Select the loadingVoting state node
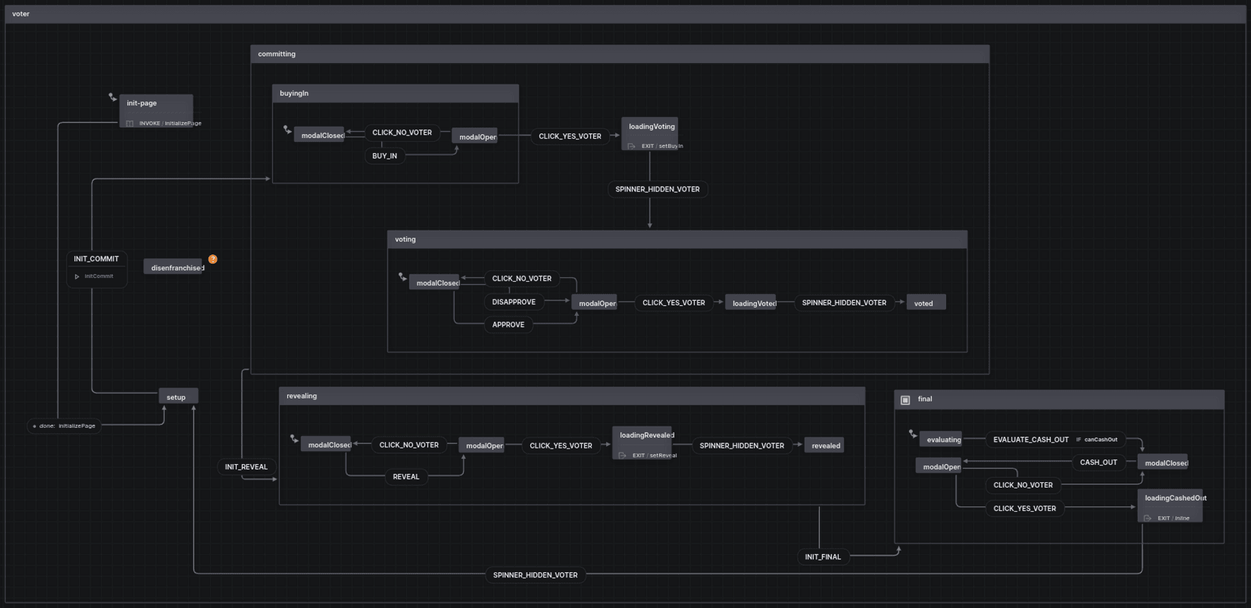The image size is (1251, 608). 650,133
